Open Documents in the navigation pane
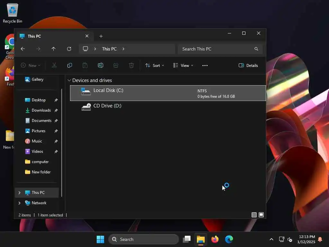Image resolution: width=329 pixels, height=247 pixels. (x=41, y=121)
